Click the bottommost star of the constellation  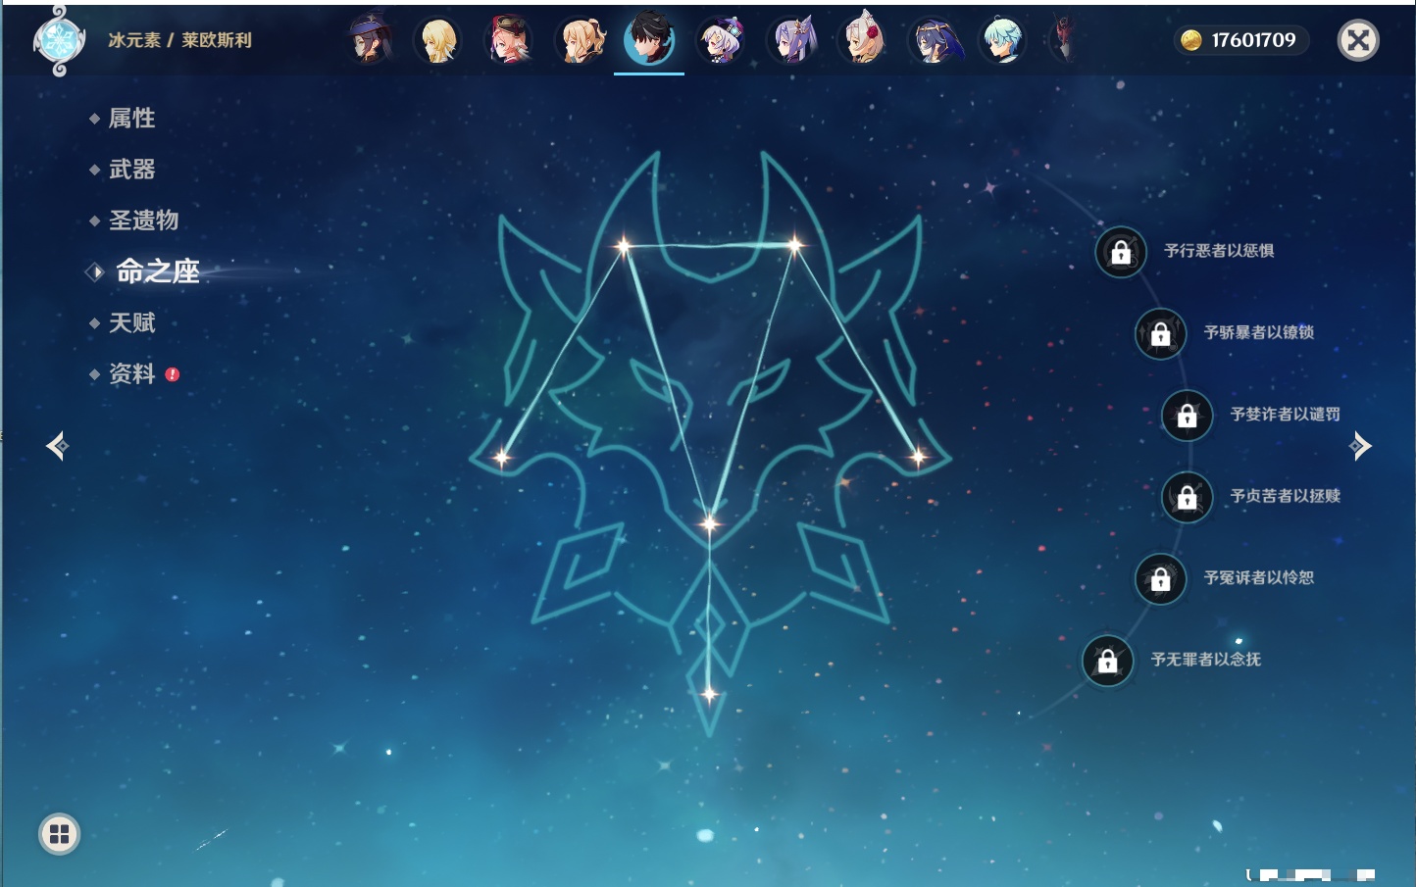[x=709, y=695]
